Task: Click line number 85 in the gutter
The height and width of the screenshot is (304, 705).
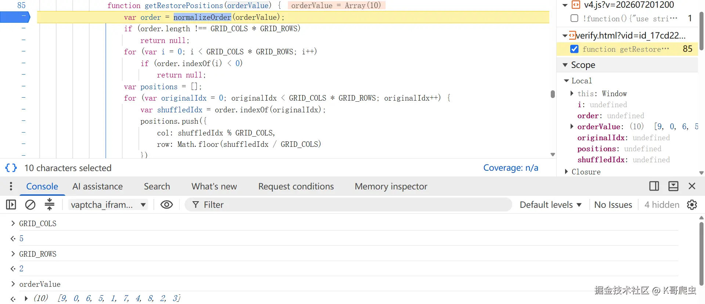Action: click(x=22, y=5)
